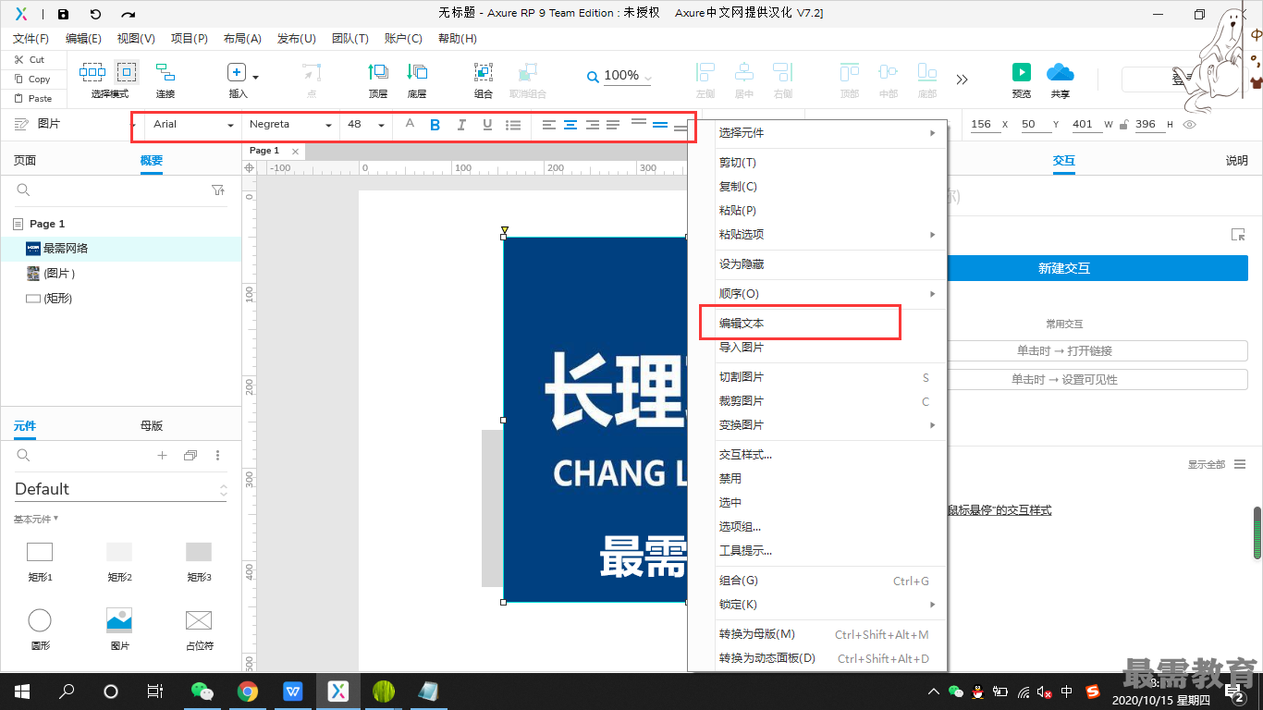Expand the toolbar overflow chevrons
1263x710 pixels.
point(963,80)
